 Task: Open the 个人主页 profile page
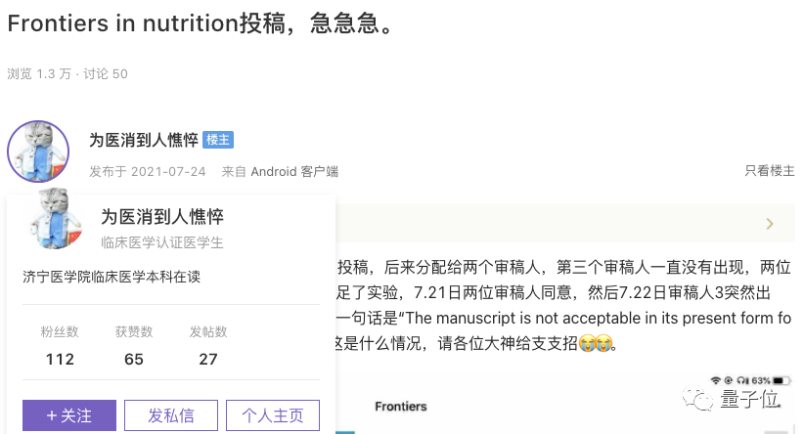coord(273,415)
